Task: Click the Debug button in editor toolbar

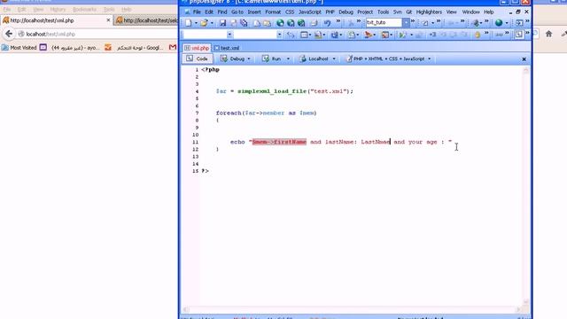Action: [x=233, y=58]
